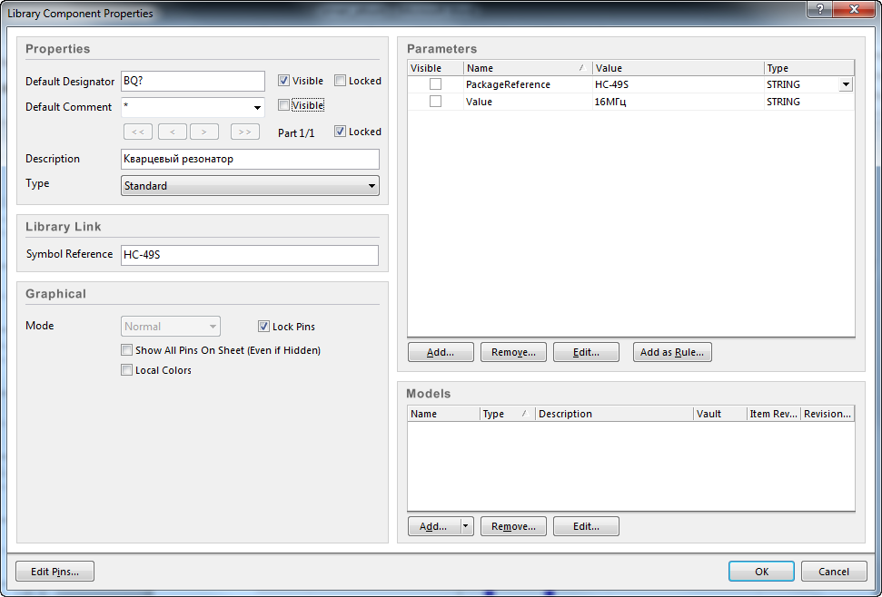
Task: Select the Value parameter name cell
Action: pos(528,102)
